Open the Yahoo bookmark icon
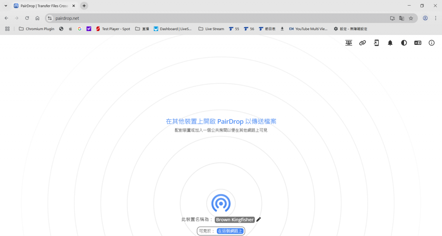The height and width of the screenshot is (236, 442). pos(89,29)
